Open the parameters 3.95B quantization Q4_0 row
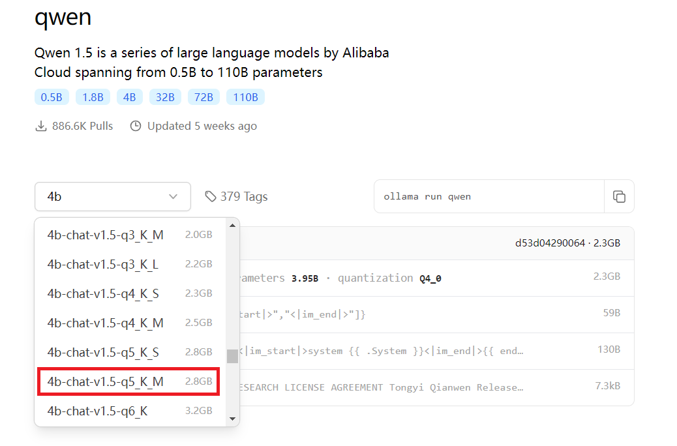The width and height of the screenshot is (677, 446). point(436,278)
